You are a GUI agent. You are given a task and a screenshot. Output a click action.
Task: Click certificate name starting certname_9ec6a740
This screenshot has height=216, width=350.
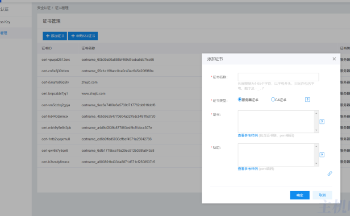(118, 105)
